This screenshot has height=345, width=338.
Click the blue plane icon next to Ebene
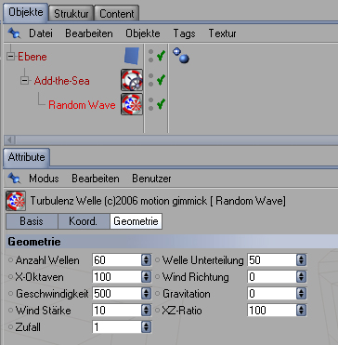(x=132, y=57)
